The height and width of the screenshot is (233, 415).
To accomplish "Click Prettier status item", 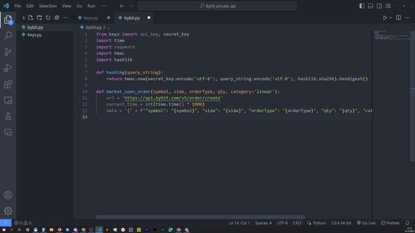I will 390,223.
